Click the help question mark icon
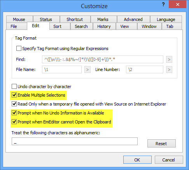The height and width of the screenshot is (170, 189). point(163,5)
